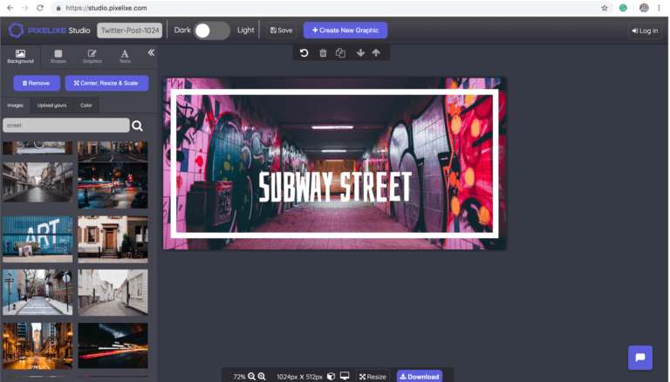Click the street image search field

point(65,126)
